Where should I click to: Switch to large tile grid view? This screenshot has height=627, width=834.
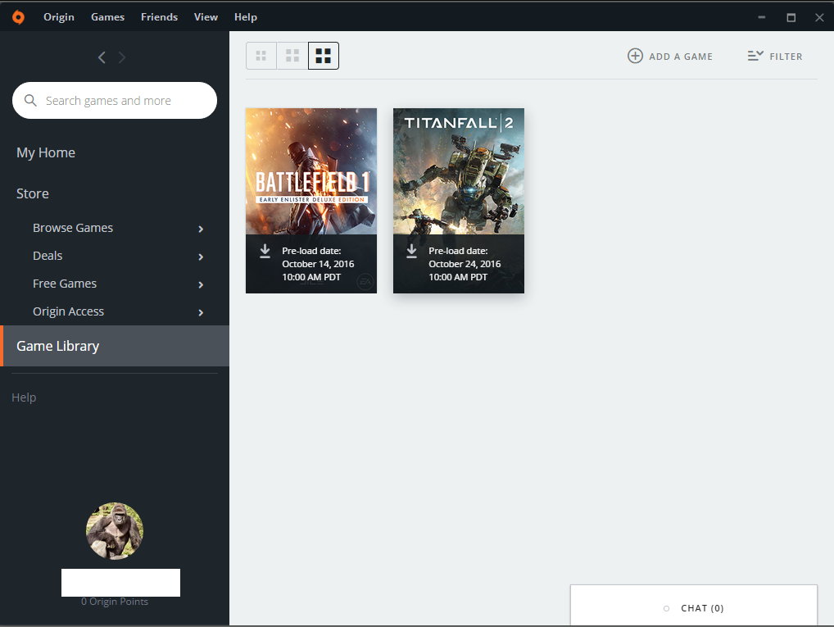point(324,56)
